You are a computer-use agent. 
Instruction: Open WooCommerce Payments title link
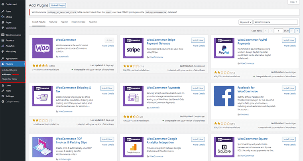(163, 88)
